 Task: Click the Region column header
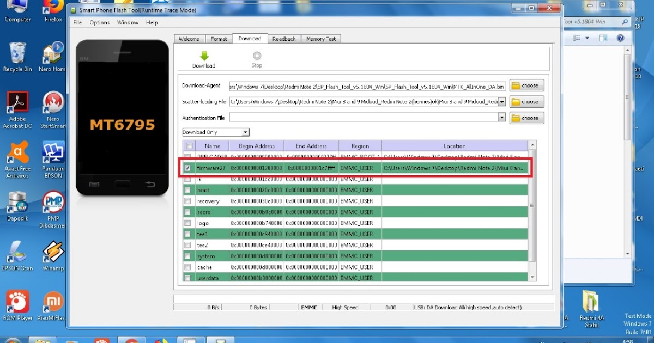pyautogui.click(x=360, y=146)
